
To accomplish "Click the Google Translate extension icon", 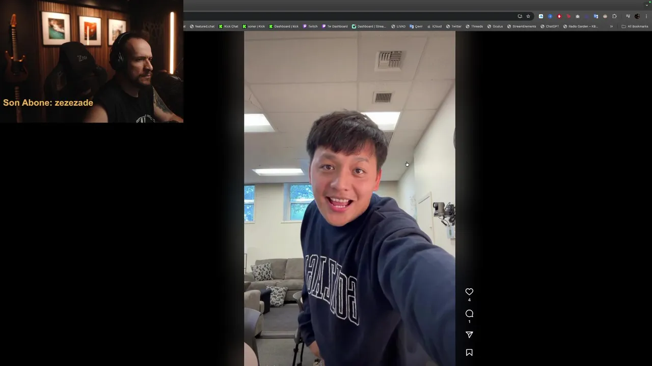I will [596, 16].
